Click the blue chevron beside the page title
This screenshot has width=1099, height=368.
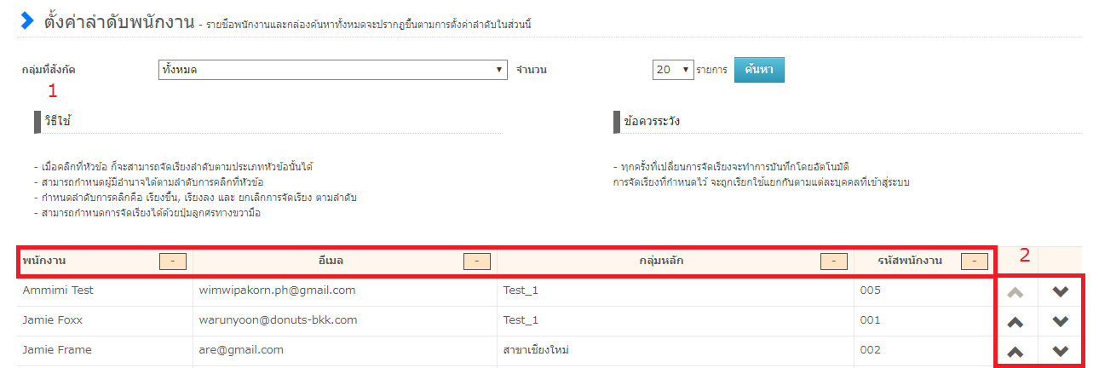click(x=27, y=20)
